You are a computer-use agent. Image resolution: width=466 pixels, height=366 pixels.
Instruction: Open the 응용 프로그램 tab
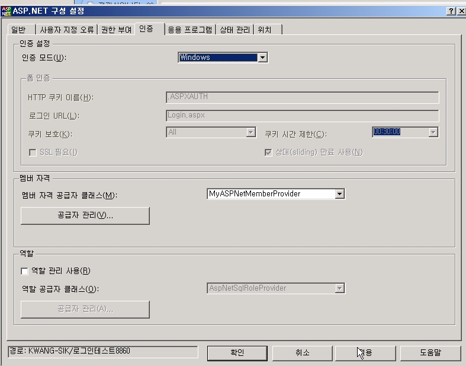coord(190,30)
